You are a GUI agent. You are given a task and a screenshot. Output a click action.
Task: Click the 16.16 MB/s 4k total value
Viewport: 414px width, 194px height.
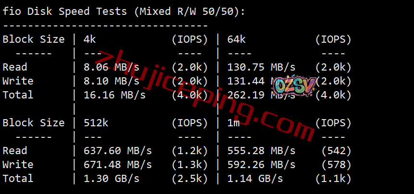click(115, 95)
